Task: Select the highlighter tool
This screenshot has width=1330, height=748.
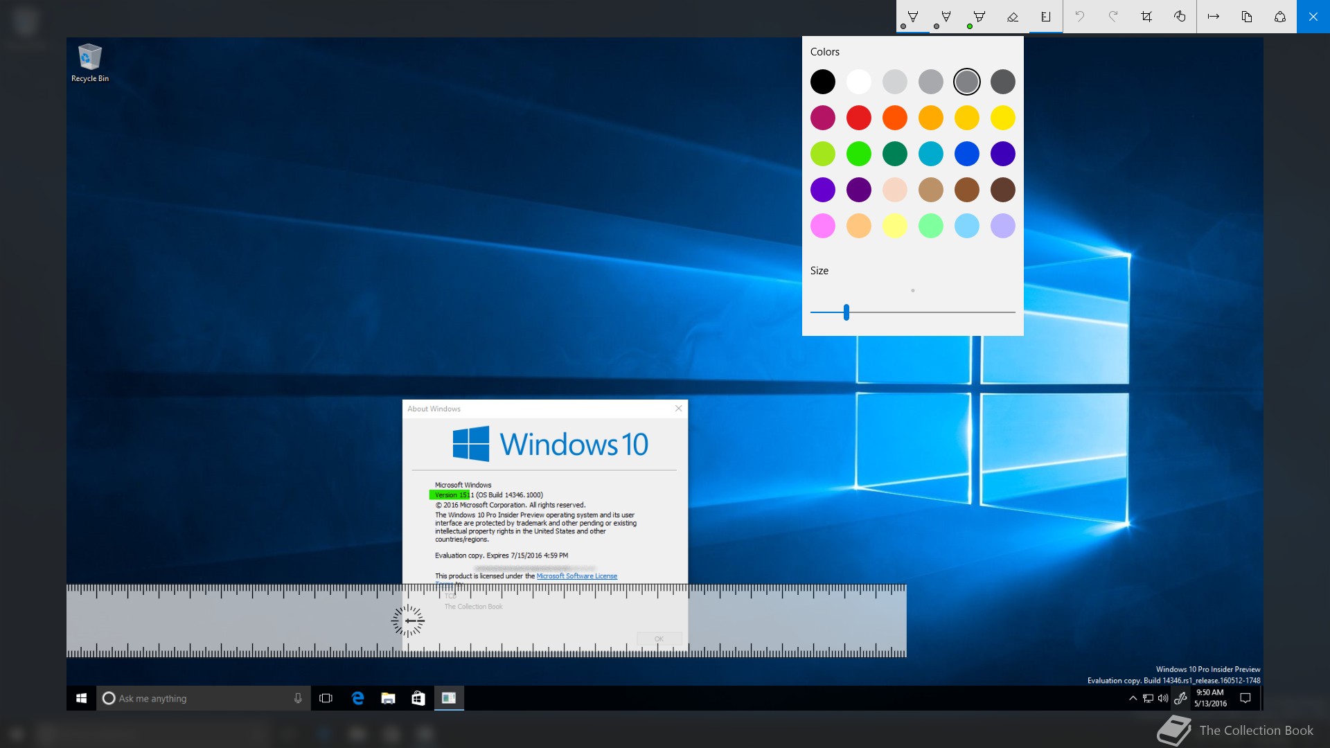Action: pos(979,17)
